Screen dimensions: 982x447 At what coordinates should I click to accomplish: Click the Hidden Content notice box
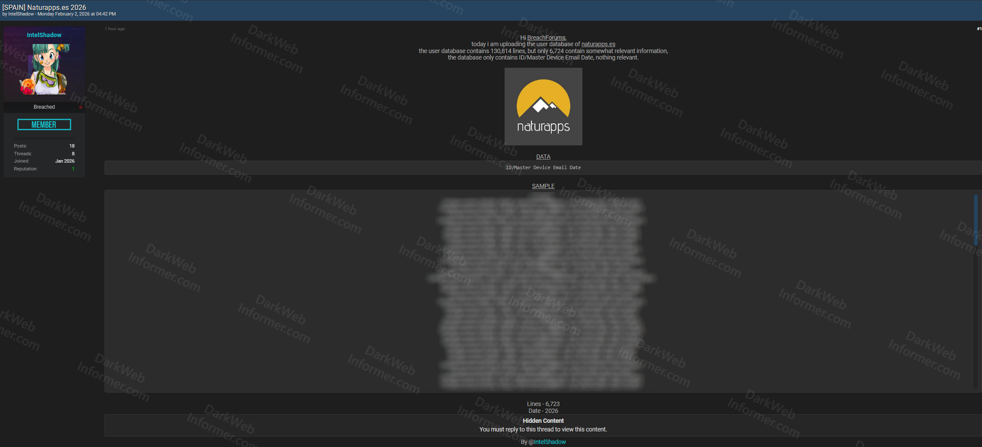pyautogui.click(x=543, y=425)
